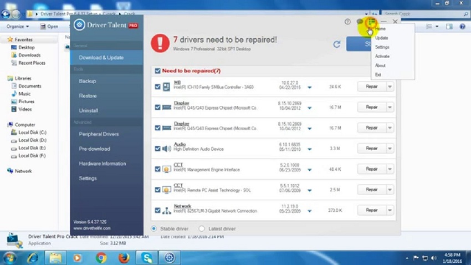
Task: Uncheck the High Definition Audio Device checkbox
Action: pyautogui.click(x=157, y=149)
